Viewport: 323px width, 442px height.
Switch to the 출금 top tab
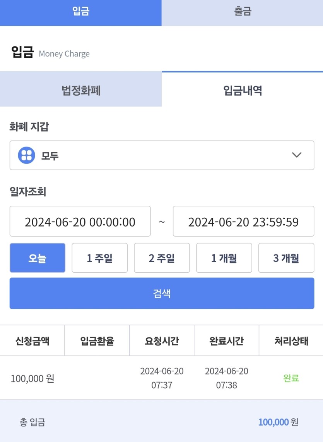(x=243, y=13)
